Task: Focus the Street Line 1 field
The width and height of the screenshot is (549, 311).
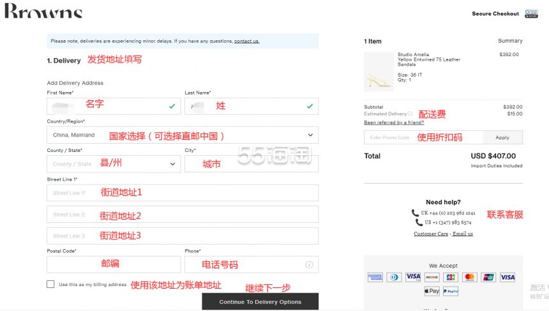Action: pyautogui.click(x=183, y=193)
